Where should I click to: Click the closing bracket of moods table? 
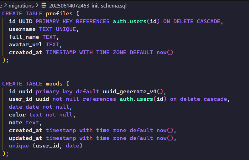tap(4, 154)
